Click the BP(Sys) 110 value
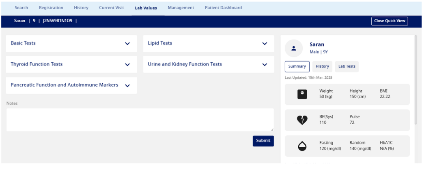422x169 pixels. click(x=327, y=120)
